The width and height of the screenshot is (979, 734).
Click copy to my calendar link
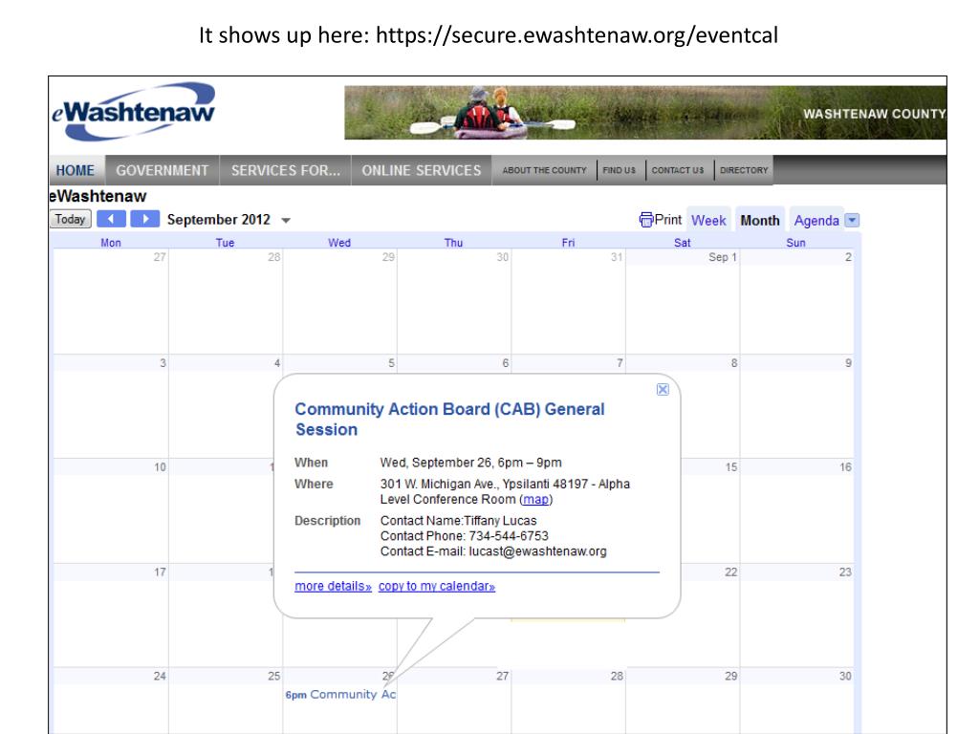click(436, 586)
